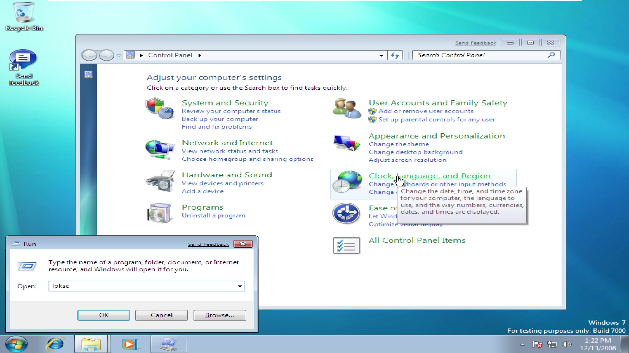629x353 pixels.
Task: Click the Run dialog Open dropdown arrow
Action: coord(240,286)
